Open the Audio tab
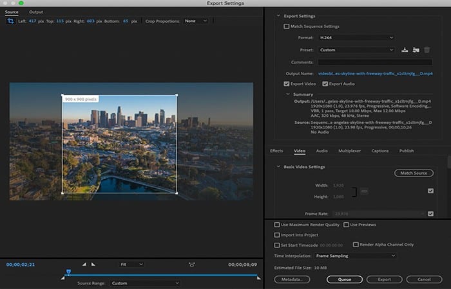This screenshot has height=289, width=451. pyautogui.click(x=322, y=151)
